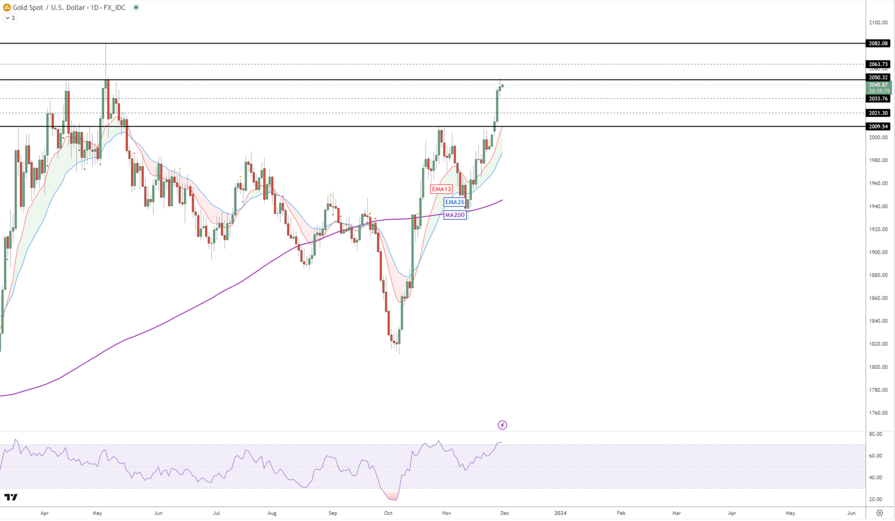Click the green market status dot
This screenshot has height=521, width=895.
pyautogui.click(x=136, y=8)
